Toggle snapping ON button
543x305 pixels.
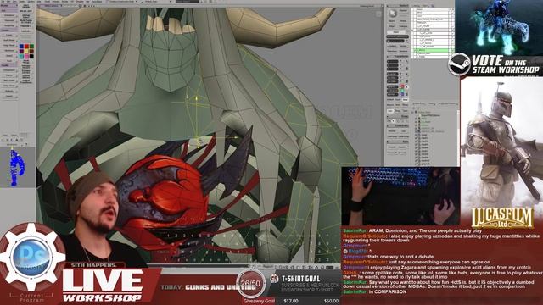(389, 121)
